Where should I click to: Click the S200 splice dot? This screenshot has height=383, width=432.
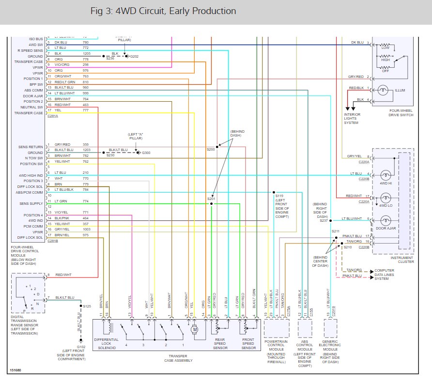(217, 147)
